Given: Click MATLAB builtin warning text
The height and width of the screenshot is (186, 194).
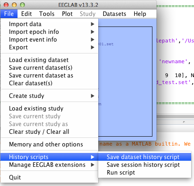Looking at the screenshot, I should 145,144.
